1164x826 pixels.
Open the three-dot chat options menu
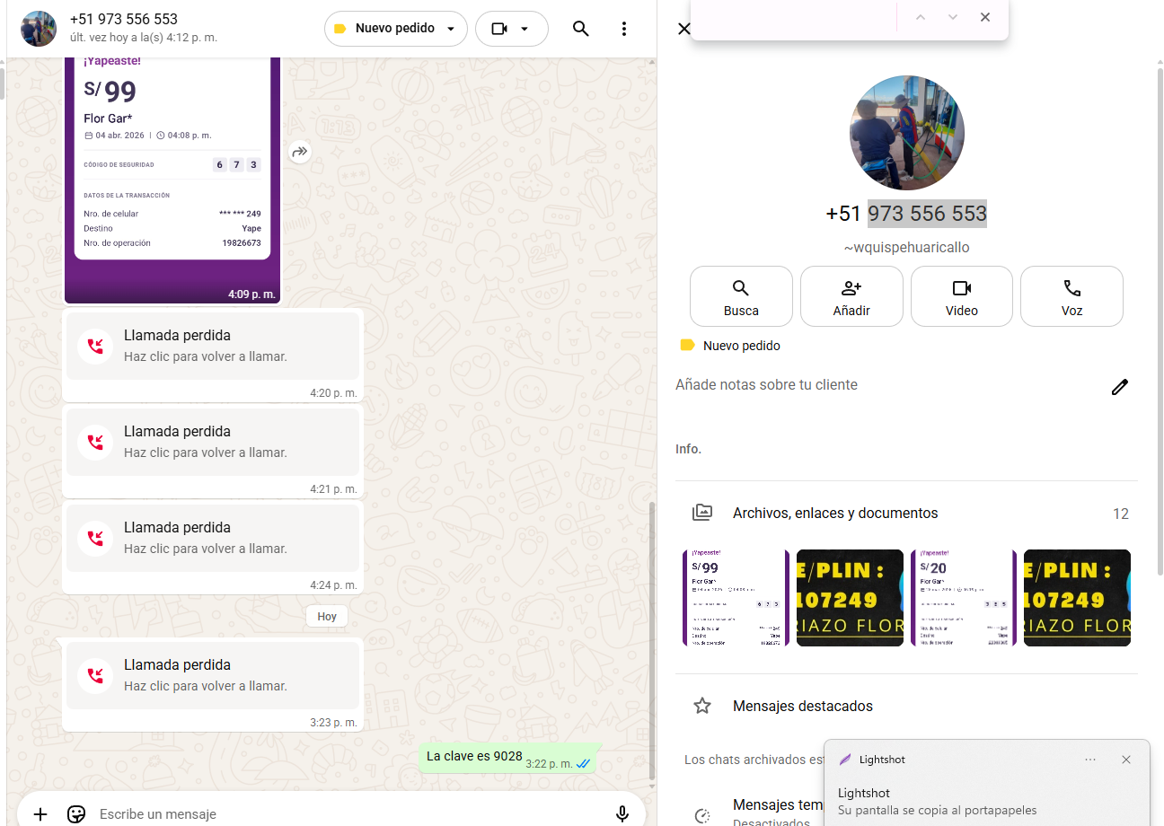pos(624,29)
